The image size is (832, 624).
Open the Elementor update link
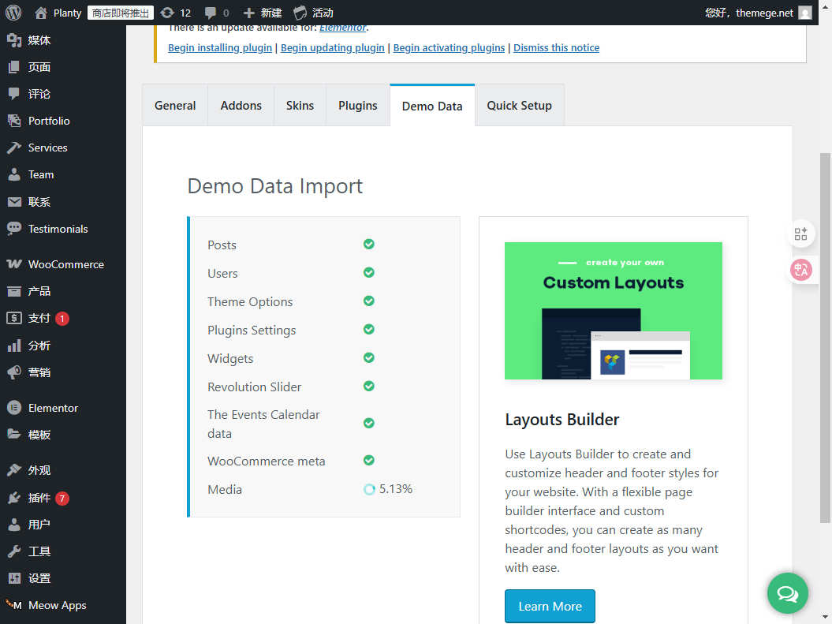pos(342,28)
